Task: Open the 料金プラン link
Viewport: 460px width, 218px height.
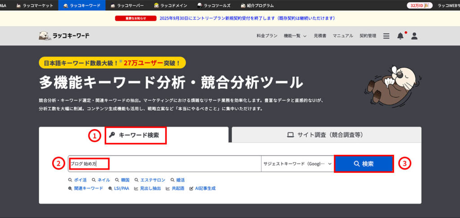Action: click(267, 36)
